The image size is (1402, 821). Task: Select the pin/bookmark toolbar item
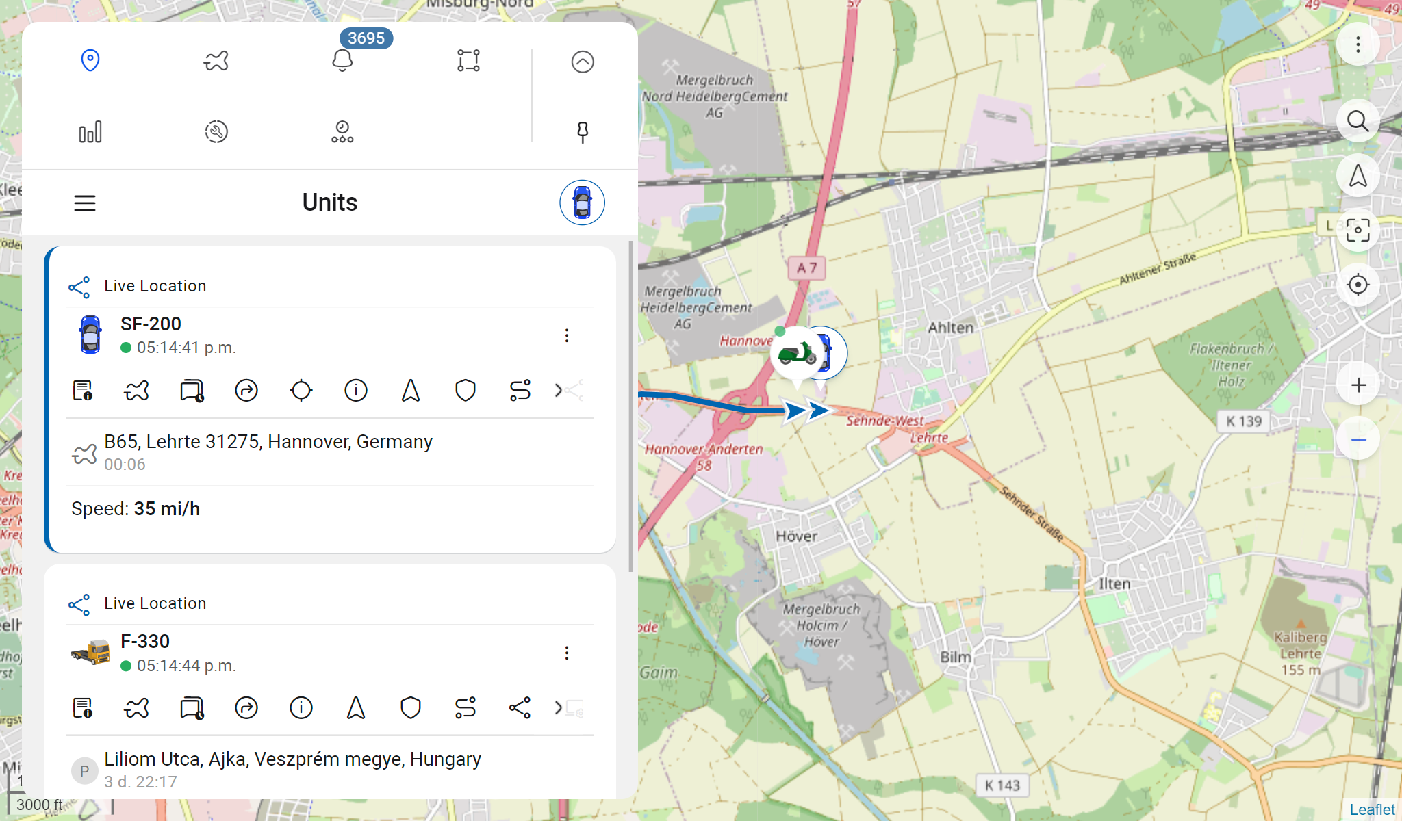[x=583, y=132]
